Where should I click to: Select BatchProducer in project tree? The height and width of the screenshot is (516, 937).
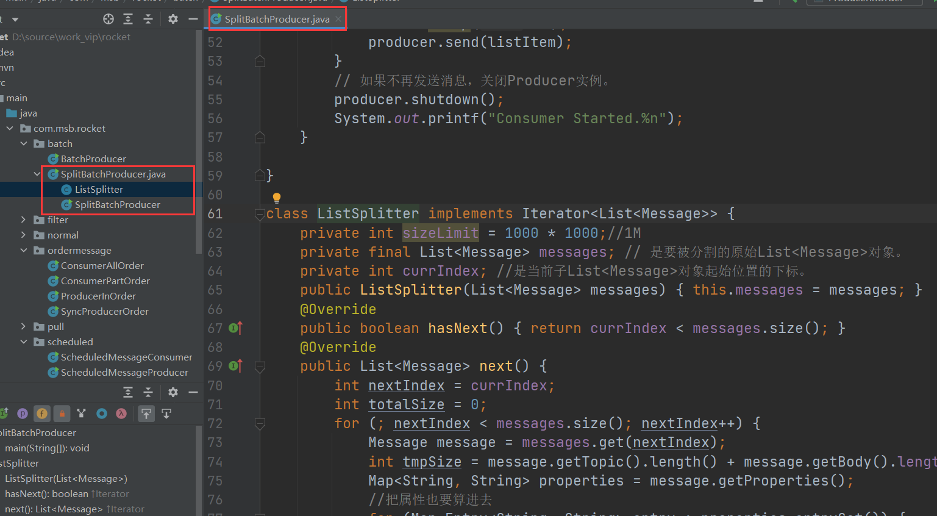tap(93, 159)
